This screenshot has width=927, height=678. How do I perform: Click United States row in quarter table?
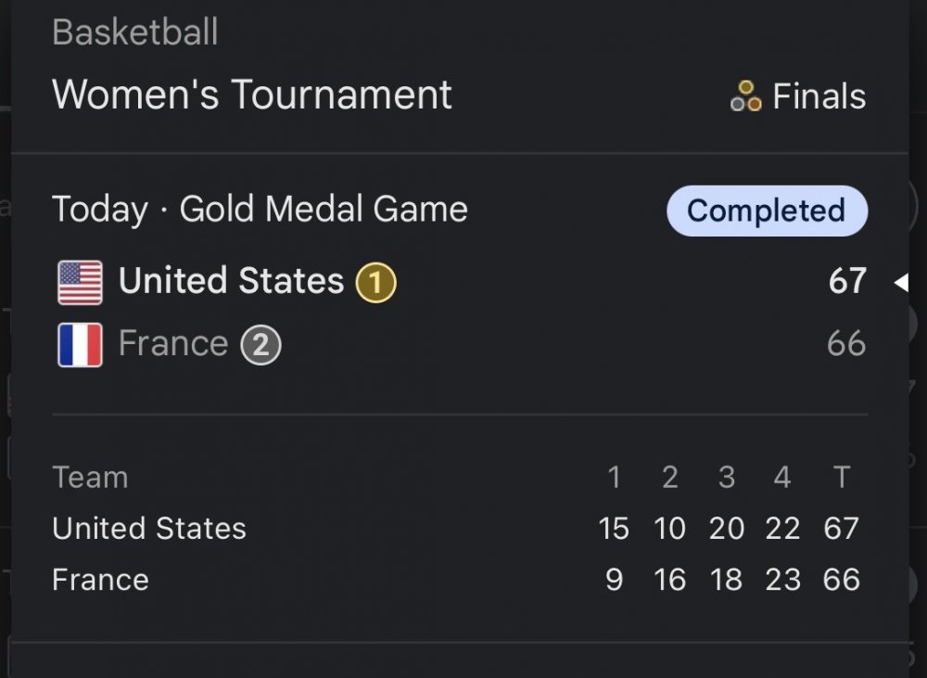point(149,529)
